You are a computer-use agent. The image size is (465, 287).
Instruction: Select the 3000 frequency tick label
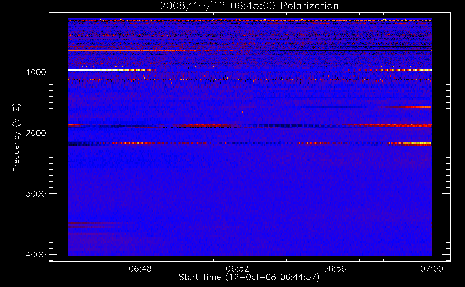point(36,194)
